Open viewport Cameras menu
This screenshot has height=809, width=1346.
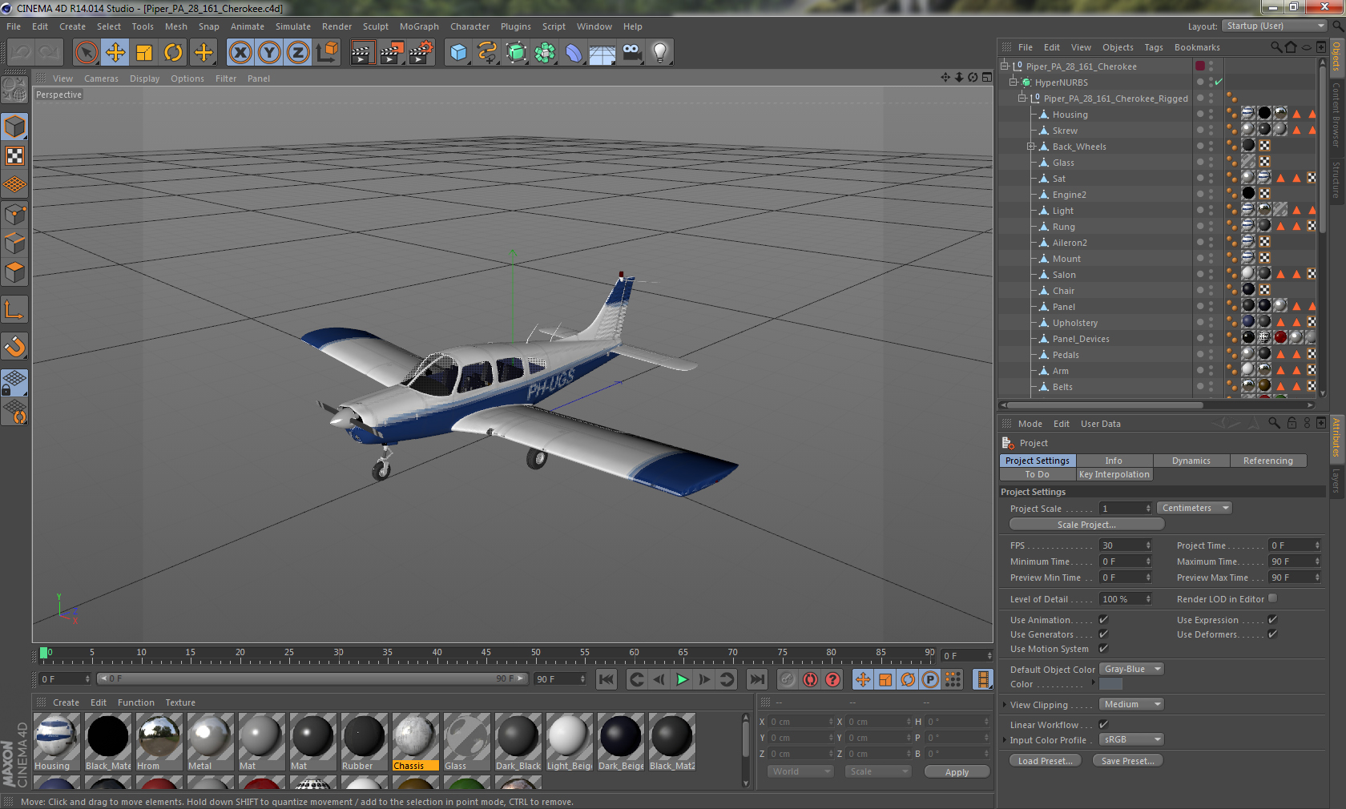coord(101,78)
